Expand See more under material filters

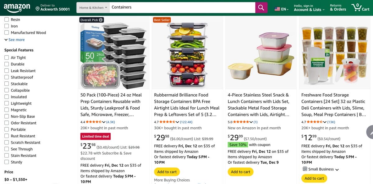(x=14, y=40)
